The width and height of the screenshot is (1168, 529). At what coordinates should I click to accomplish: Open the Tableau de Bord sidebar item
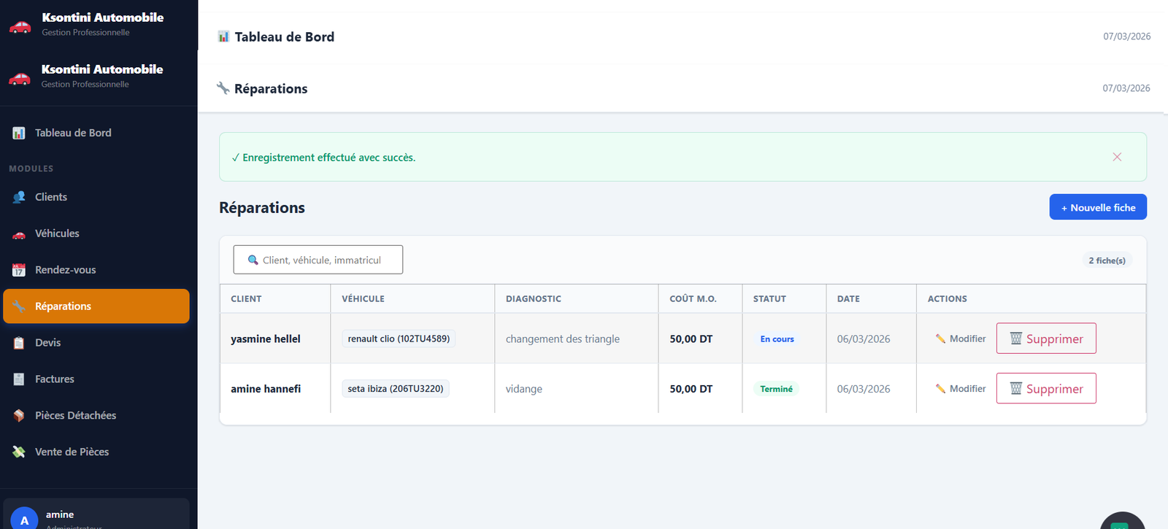[x=72, y=133]
